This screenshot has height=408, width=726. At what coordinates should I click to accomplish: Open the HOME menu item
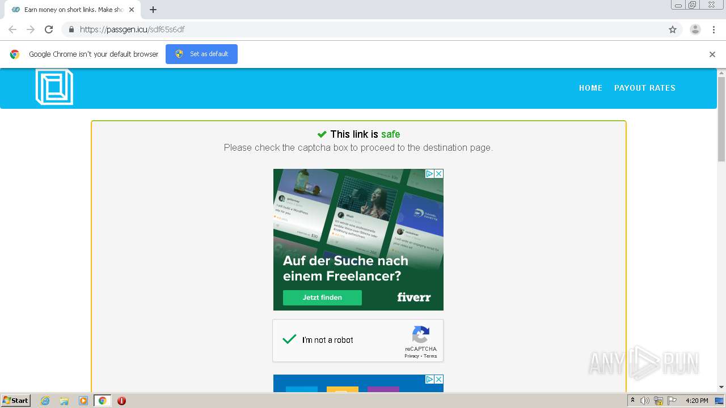coord(590,88)
